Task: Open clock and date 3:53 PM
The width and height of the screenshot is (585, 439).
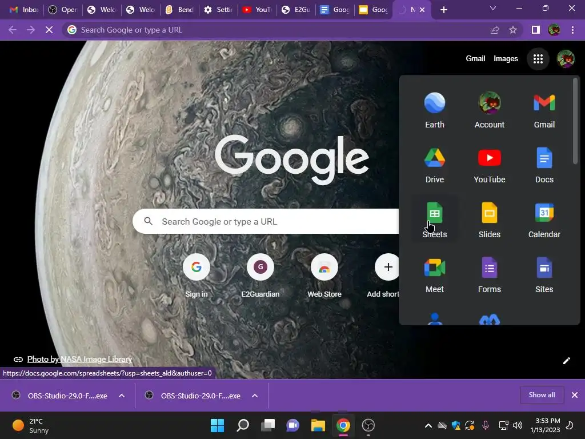Action: (545, 425)
